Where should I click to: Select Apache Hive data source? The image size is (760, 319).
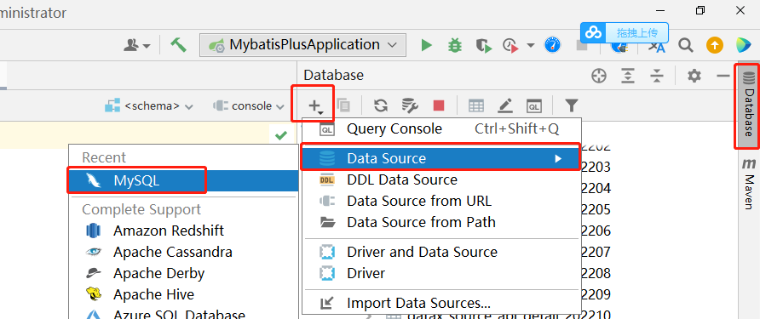point(184,294)
